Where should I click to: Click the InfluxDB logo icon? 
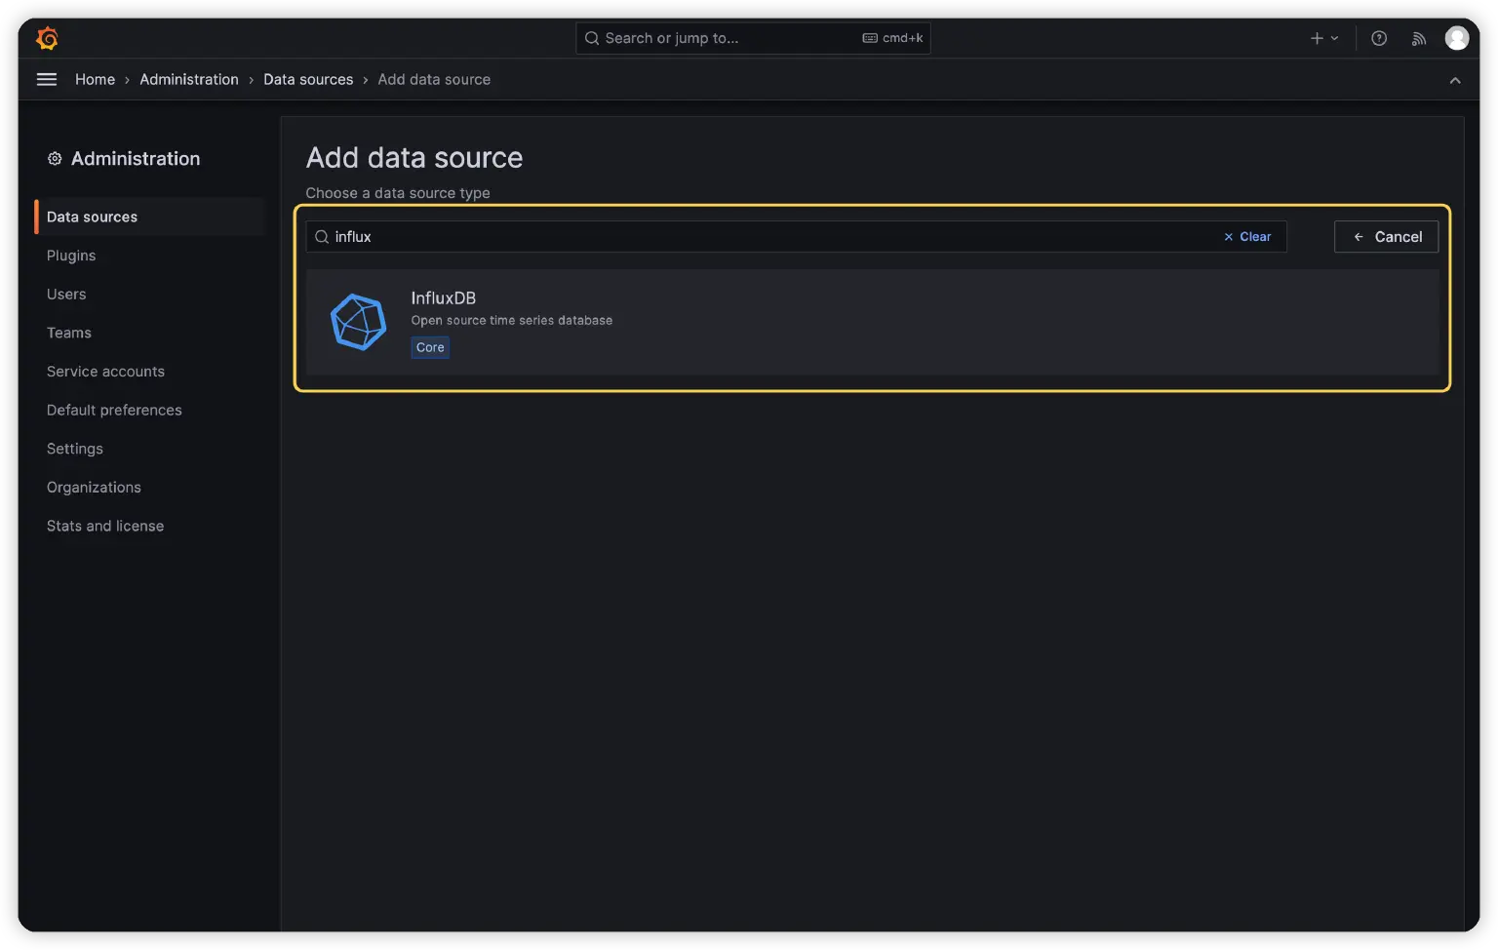click(x=359, y=322)
